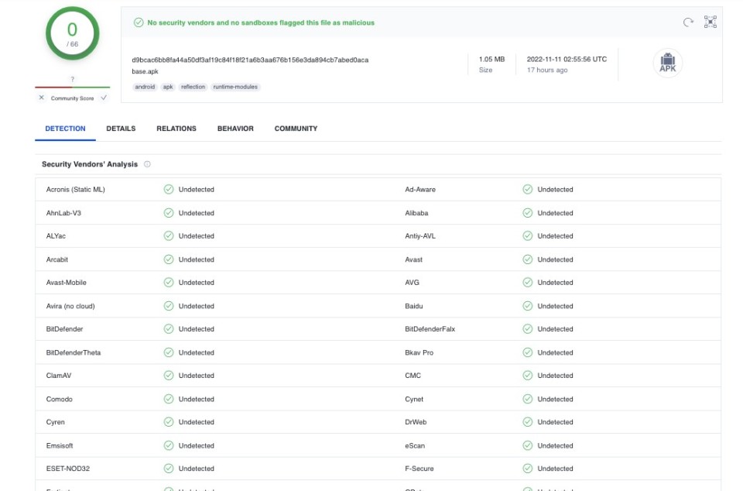Click the ClamAV vendor name
This screenshot has width=743, height=491.
pyautogui.click(x=59, y=376)
